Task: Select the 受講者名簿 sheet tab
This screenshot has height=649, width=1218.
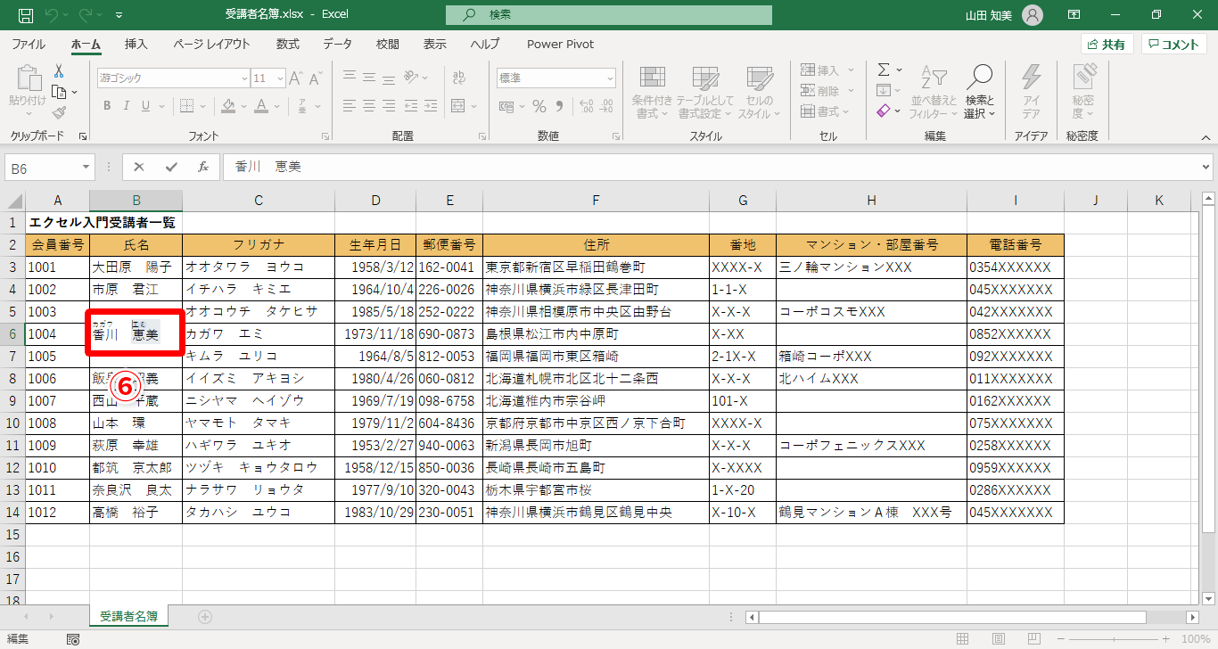Action: (129, 616)
